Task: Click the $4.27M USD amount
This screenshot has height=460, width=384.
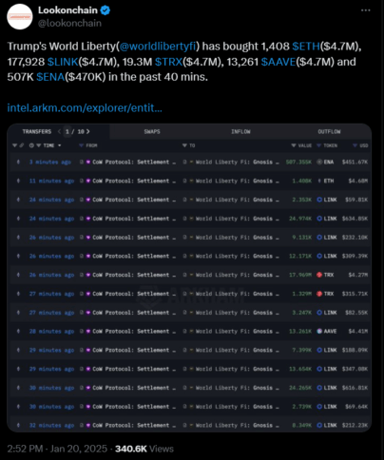Action: [x=358, y=275]
